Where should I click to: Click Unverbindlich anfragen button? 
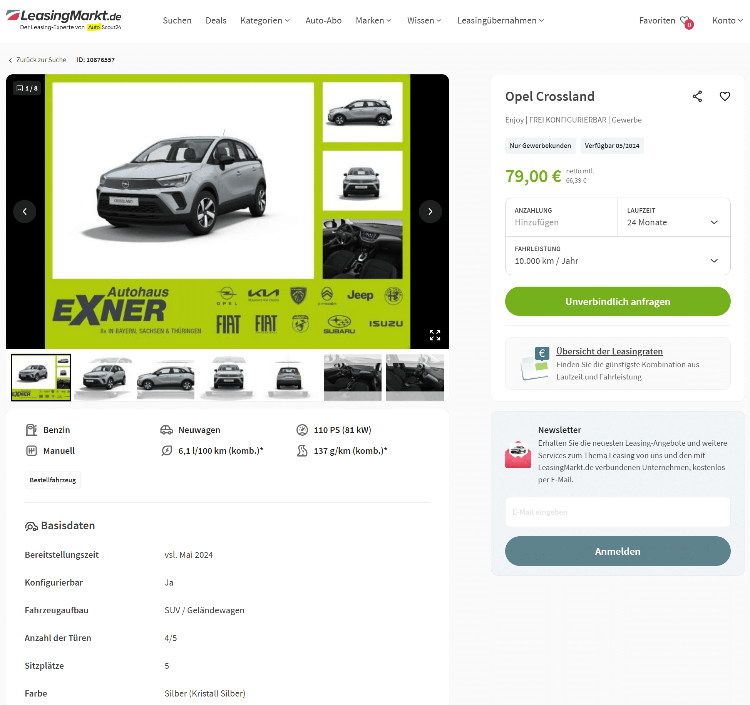[618, 301]
